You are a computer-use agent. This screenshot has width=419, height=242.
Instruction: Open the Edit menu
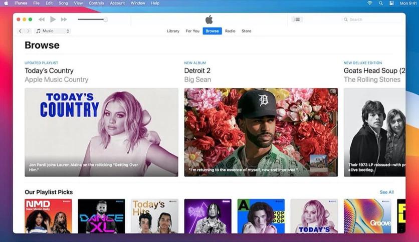pos(49,3)
